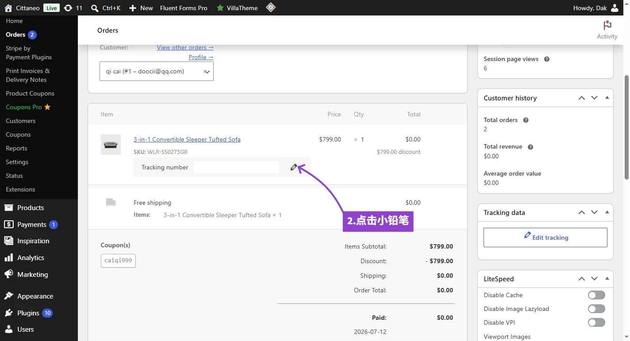The width and height of the screenshot is (630, 341).
Task: Enable Disable Image Lazyload switch
Action: point(596,309)
